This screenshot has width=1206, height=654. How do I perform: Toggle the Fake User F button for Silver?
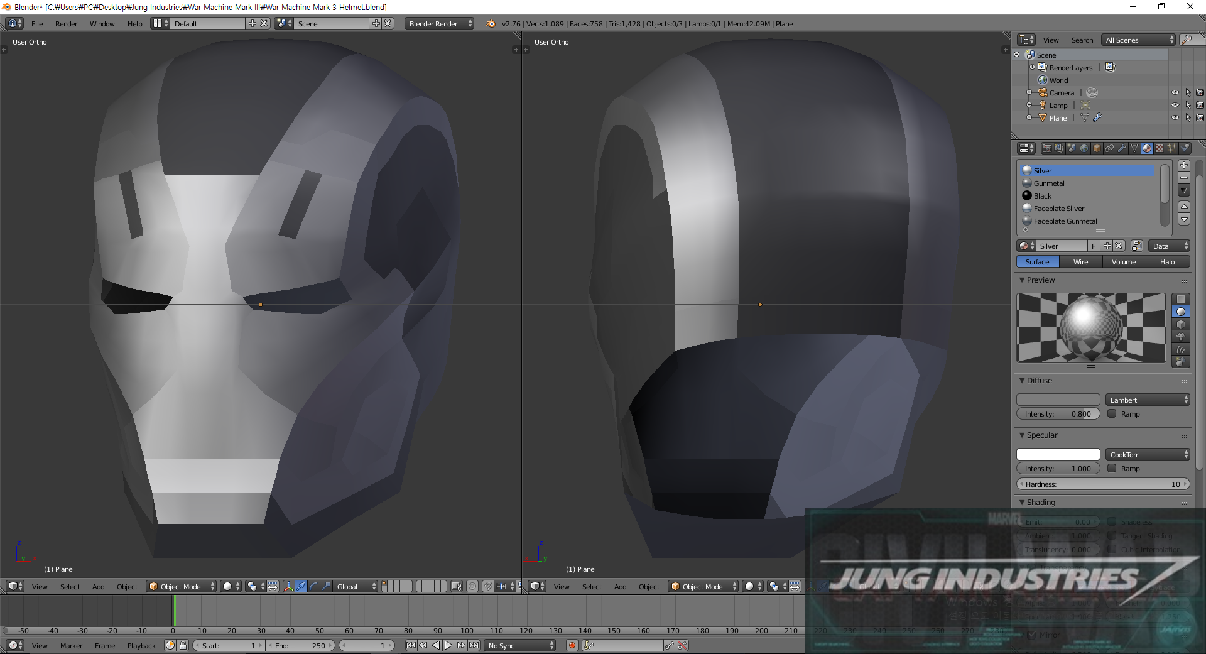pos(1094,246)
